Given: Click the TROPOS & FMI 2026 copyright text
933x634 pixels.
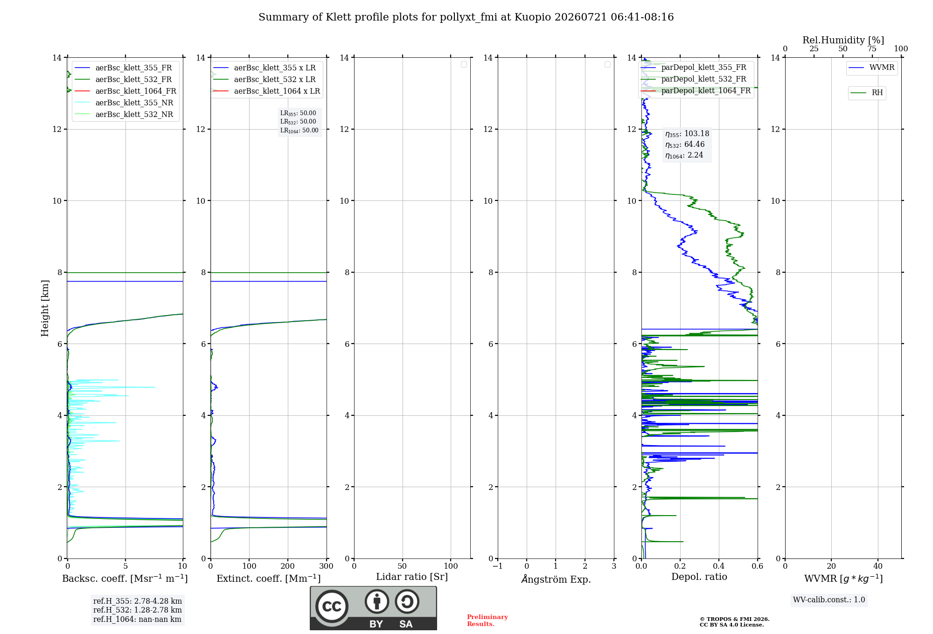Looking at the screenshot, I should (x=735, y=619).
